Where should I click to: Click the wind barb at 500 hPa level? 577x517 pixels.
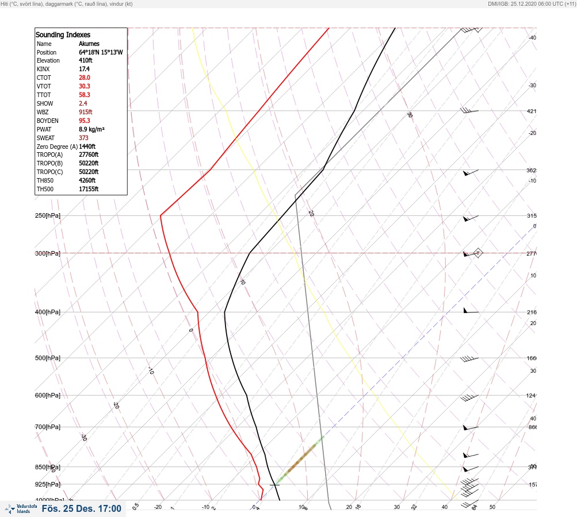469,358
